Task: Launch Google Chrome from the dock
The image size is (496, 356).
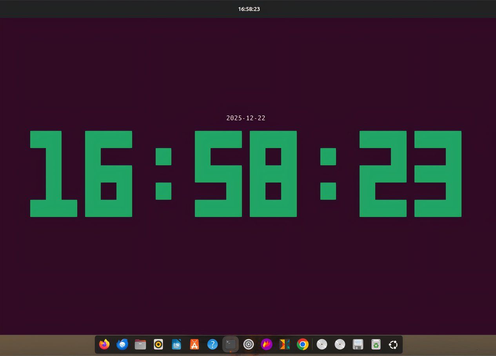Action: point(302,344)
